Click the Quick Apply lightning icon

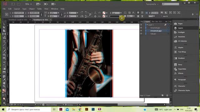[193, 14]
